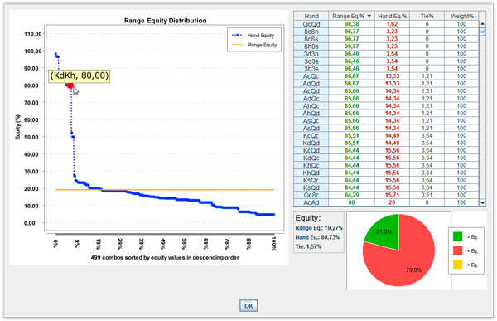Click the 'Hand Eq.: 80,73%' text
The width and height of the screenshot is (497, 321).
pyautogui.click(x=317, y=237)
